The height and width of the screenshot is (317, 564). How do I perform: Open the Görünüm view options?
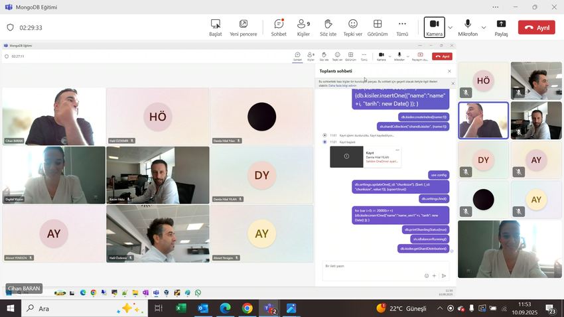378,28
